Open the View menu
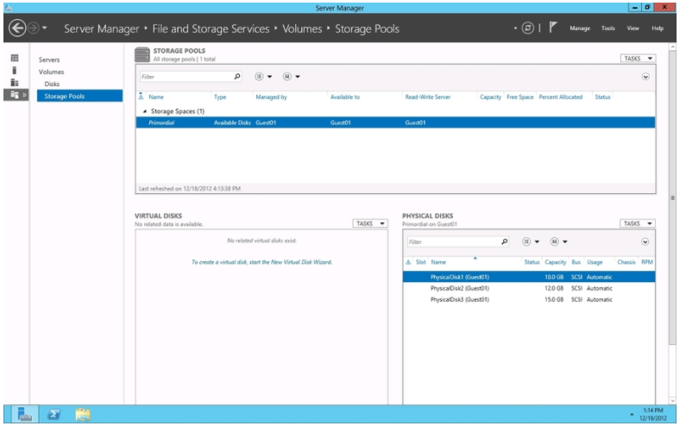This screenshot has width=680, height=426. pyautogui.click(x=633, y=28)
